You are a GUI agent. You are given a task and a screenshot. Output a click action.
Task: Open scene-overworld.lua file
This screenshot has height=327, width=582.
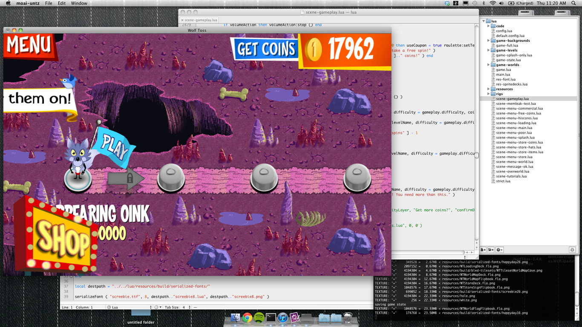click(513, 172)
